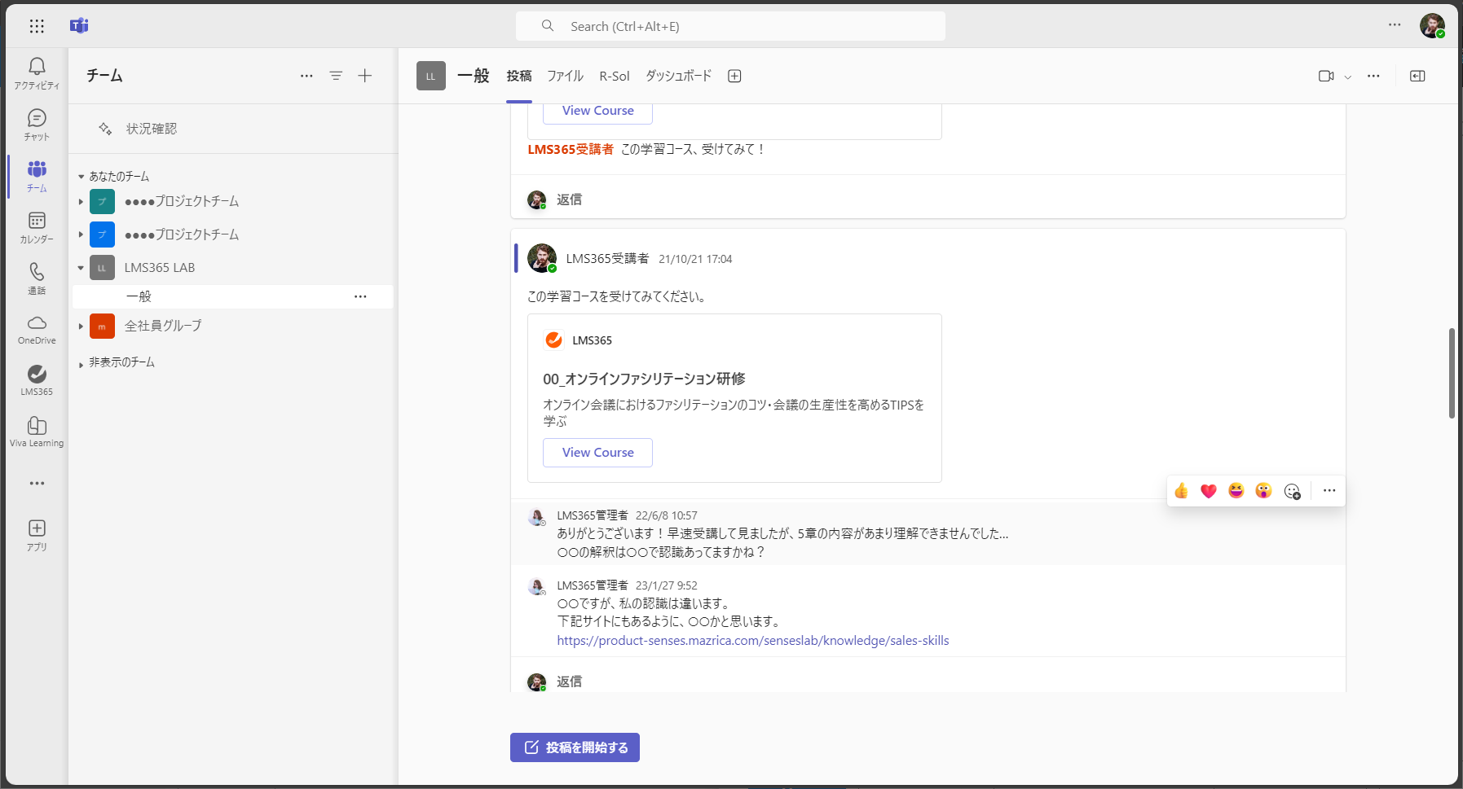Switch to the ファイル tab
This screenshot has width=1463, height=789.
coord(565,76)
